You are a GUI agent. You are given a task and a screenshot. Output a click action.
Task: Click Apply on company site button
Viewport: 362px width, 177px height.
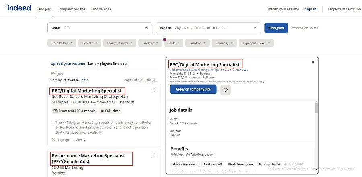[193, 89]
